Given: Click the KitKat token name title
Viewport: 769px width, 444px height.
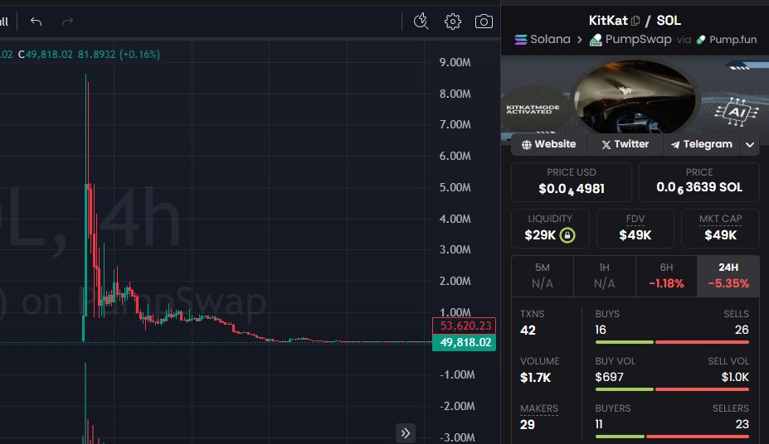Looking at the screenshot, I should (607, 21).
